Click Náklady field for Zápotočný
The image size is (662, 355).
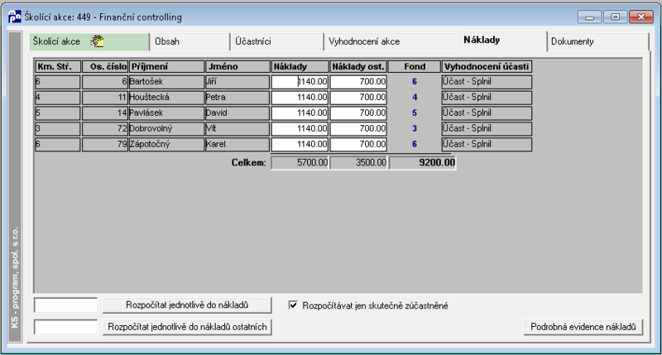click(300, 144)
